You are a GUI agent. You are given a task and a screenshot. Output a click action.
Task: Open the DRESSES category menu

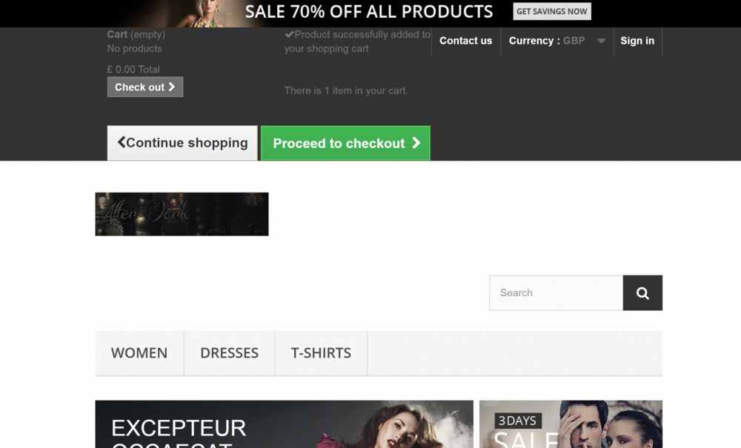tap(229, 353)
